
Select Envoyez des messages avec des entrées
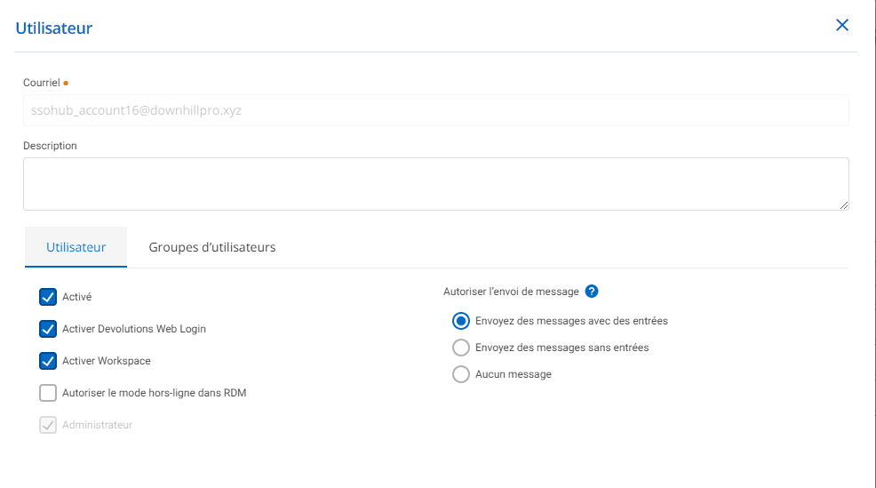tap(461, 321)
